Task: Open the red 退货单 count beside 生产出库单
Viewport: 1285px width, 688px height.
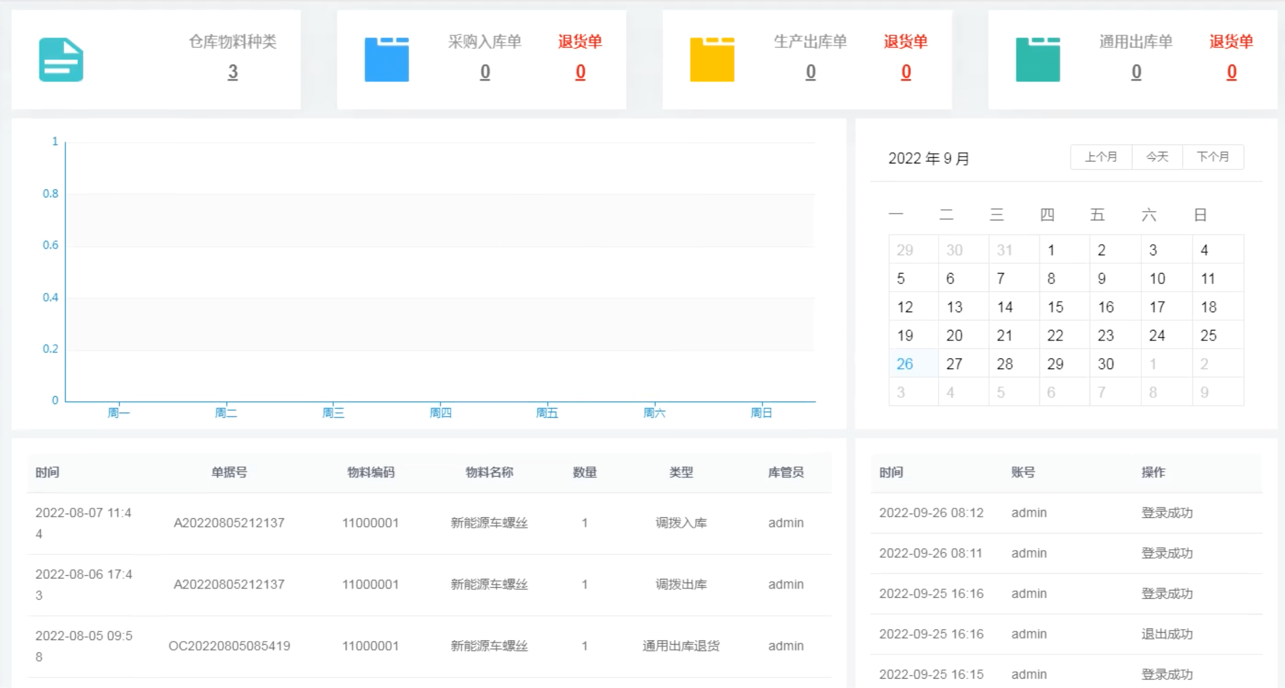Action: [906, 72]
